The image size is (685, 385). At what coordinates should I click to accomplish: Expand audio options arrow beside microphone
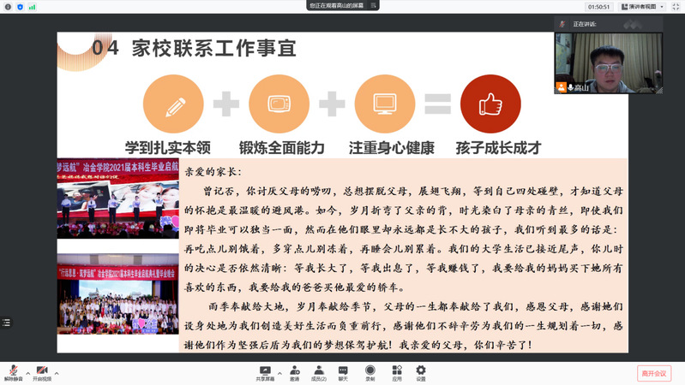pos(27,372)
